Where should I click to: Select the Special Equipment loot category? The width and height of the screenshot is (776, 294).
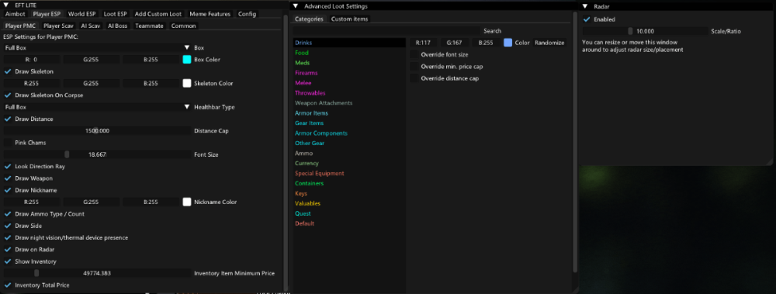(x=349, y=173)
